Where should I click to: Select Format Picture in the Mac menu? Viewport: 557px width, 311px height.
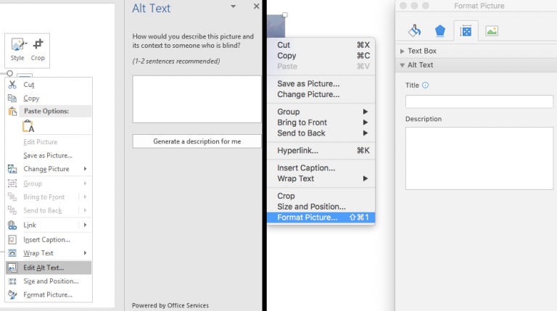coord(308,217)
